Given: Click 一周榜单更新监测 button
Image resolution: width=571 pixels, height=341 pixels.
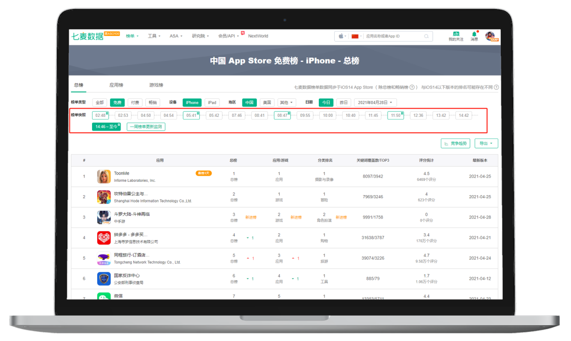Looking at the screenshot, I should (x=146, y=127).
